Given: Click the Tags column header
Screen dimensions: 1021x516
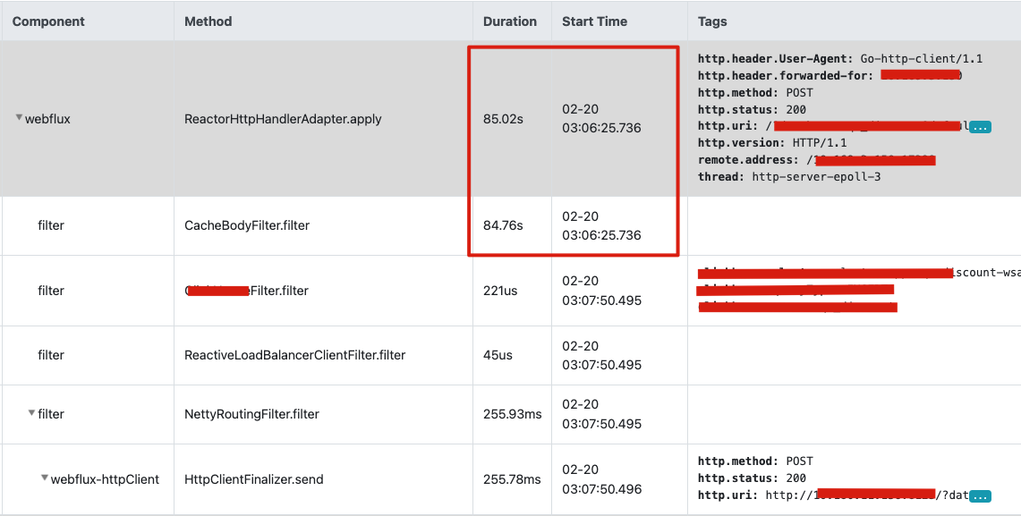Looking at the screenshot, I should click(708, 21).
